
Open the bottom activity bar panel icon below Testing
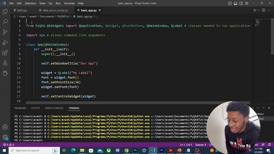click(x=5, y=73)
